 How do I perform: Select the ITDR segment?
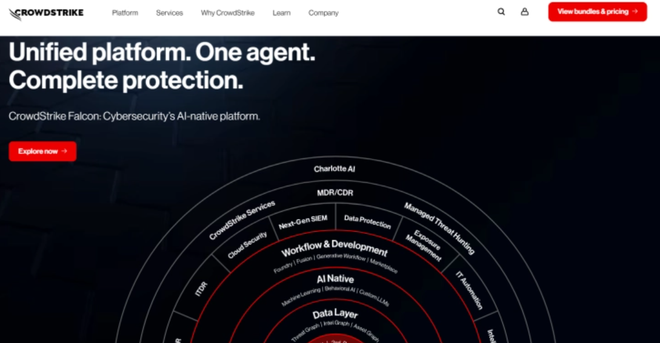point(201,289)
